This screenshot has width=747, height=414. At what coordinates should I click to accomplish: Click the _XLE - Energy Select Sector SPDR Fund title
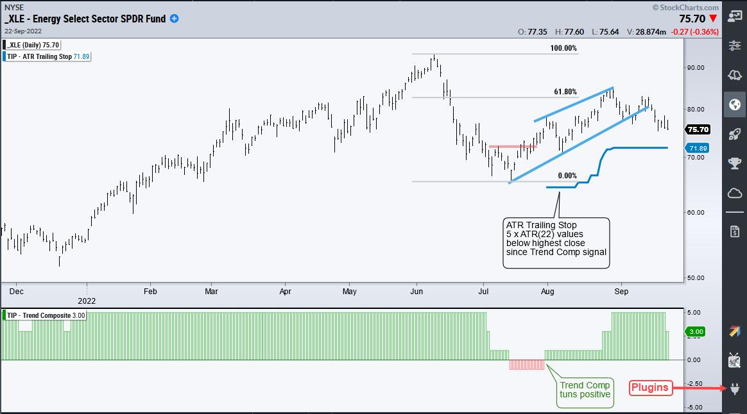85,19
